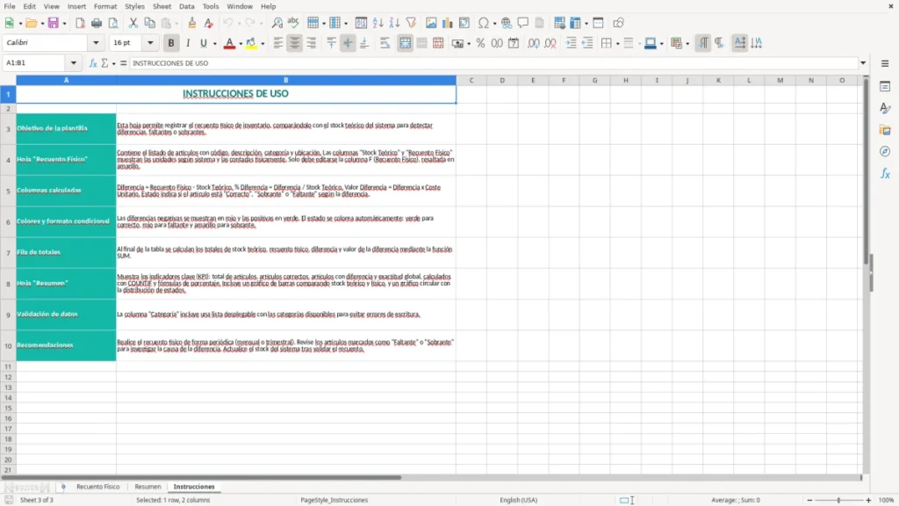Toggle Align Left
The height and width of the screenshot is (506, 899).
[278, 43]
